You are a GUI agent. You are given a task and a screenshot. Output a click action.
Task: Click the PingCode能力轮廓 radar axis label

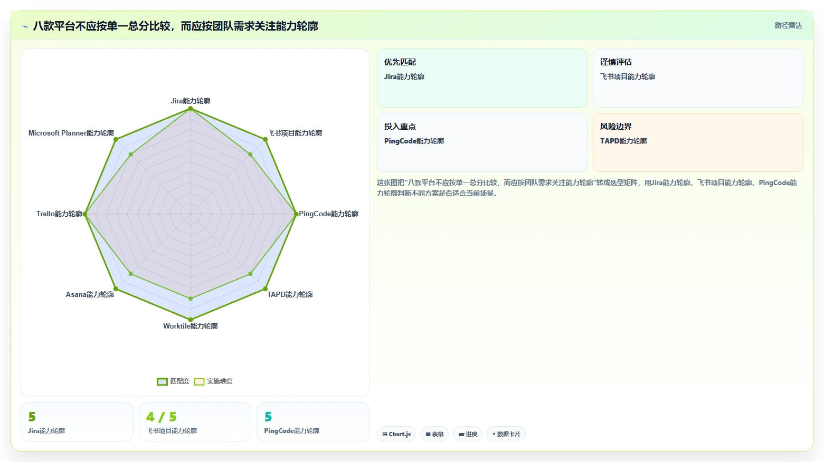[328, 214]
